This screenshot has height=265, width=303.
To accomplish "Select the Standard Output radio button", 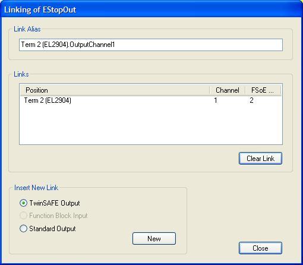I will pyautogui.click(x=23, y=229).
